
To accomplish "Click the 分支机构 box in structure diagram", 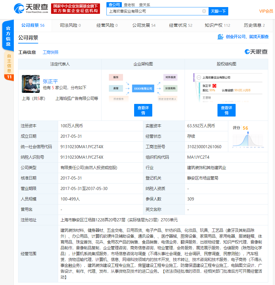I will (x=170, y=88).
